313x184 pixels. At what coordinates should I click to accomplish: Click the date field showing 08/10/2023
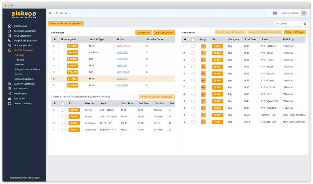coord(287,23)
